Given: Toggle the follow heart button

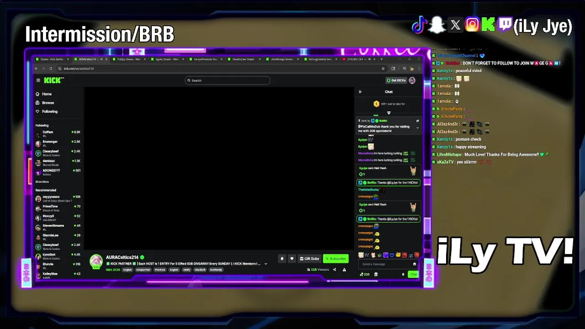Looking at the screenshot, I should 292,259.
